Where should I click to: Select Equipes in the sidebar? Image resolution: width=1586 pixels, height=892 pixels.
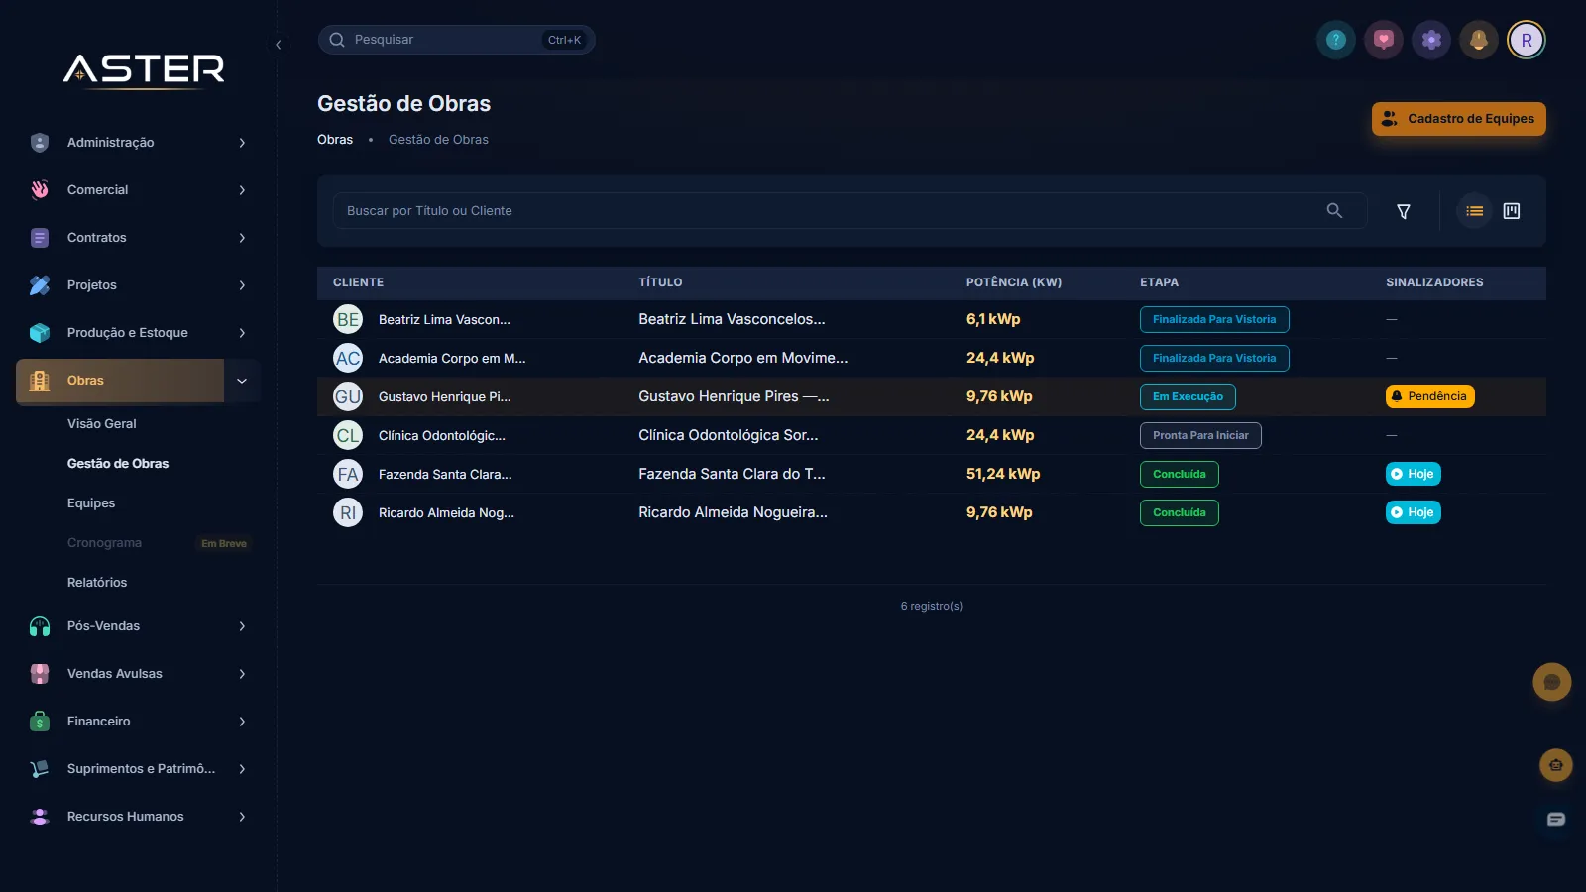click(x=91, y=502)
